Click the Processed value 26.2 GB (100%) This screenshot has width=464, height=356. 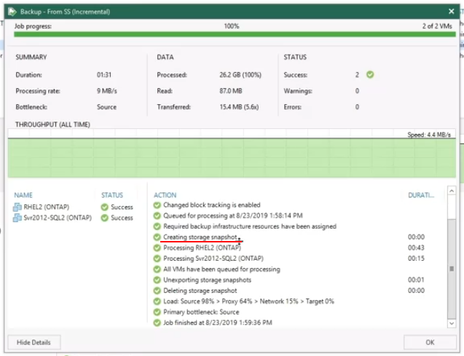coord(240,75)
